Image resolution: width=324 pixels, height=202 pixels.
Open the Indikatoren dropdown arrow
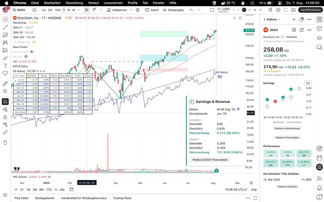pos(131,10)
